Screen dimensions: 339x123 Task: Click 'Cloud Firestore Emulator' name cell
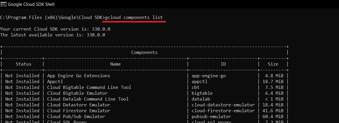click(79, 111)
